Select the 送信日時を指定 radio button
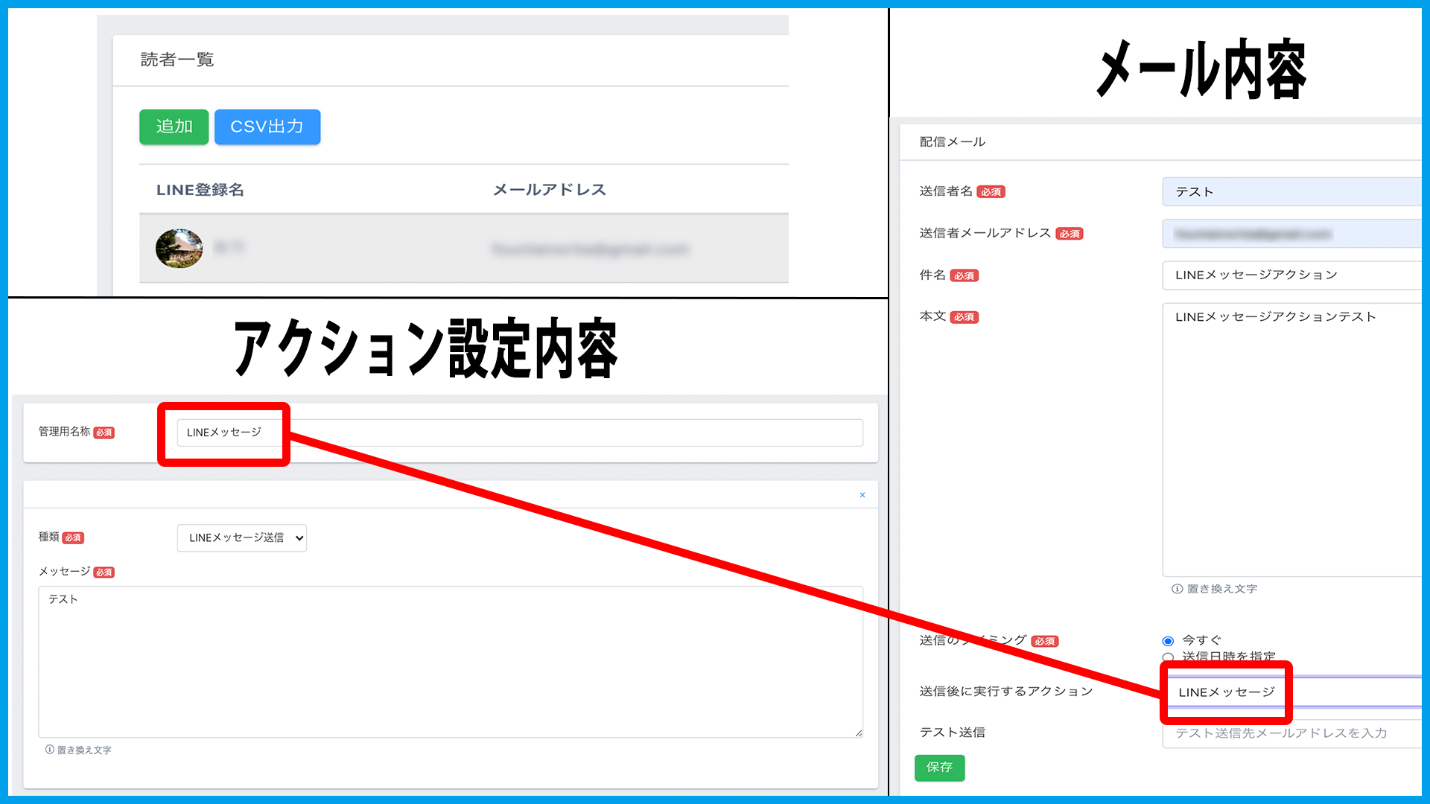Image resolution: width=1430 pixels, height=804 pixels. tap(1168, 657)
